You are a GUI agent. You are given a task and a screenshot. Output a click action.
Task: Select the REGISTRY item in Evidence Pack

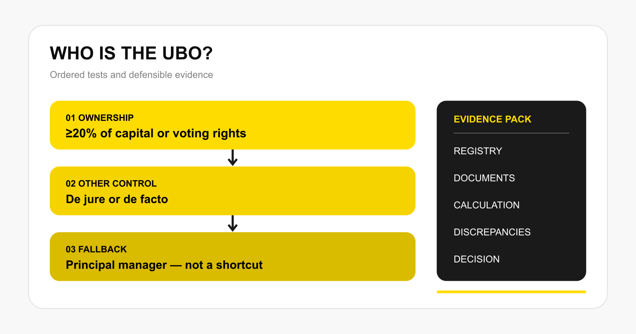(478, 151)
